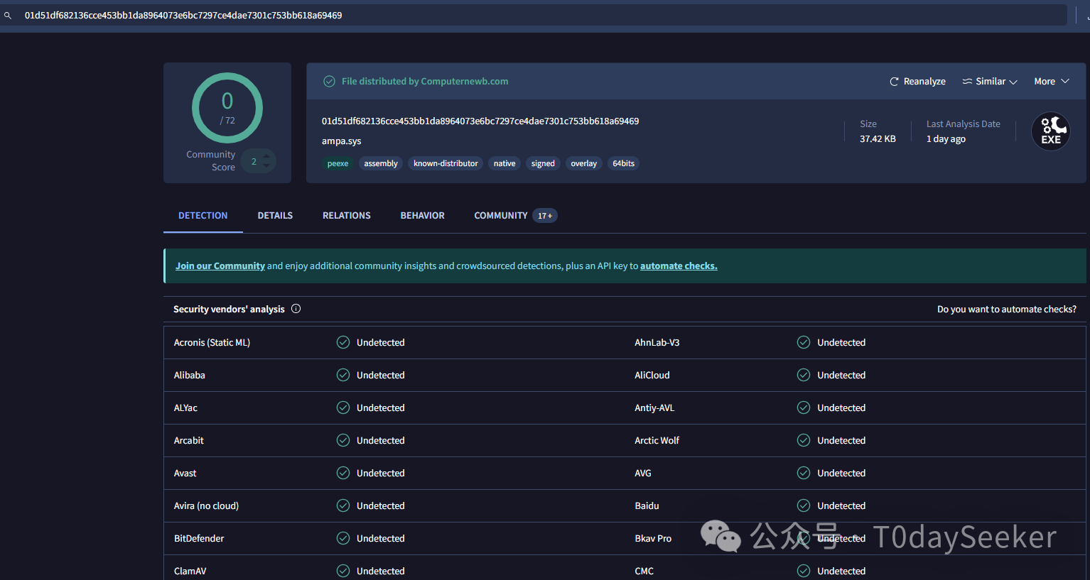Screen dimensions: 1090x580
Task: Click the Avast undetected check icon
Action: 343,473
